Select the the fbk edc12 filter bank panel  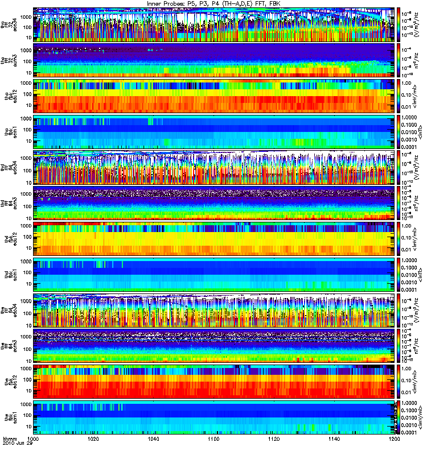(x=214, y=382)
